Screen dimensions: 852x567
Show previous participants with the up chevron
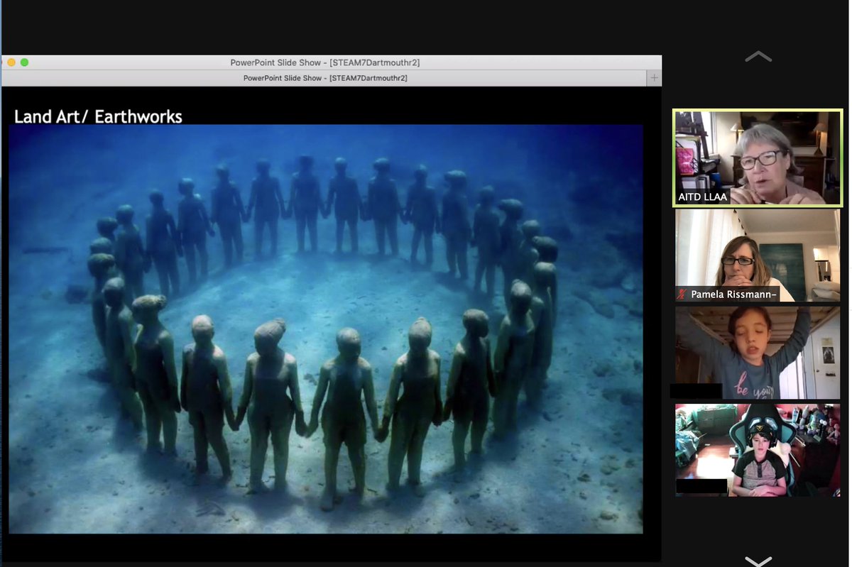click(758, 56)
